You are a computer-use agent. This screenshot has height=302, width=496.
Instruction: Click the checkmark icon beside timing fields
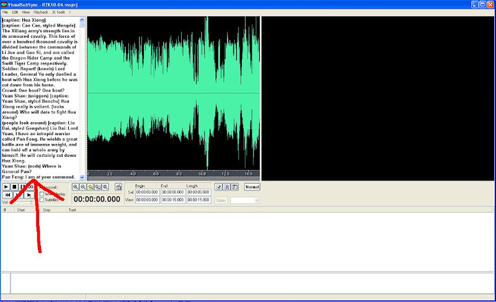point(219,187)
